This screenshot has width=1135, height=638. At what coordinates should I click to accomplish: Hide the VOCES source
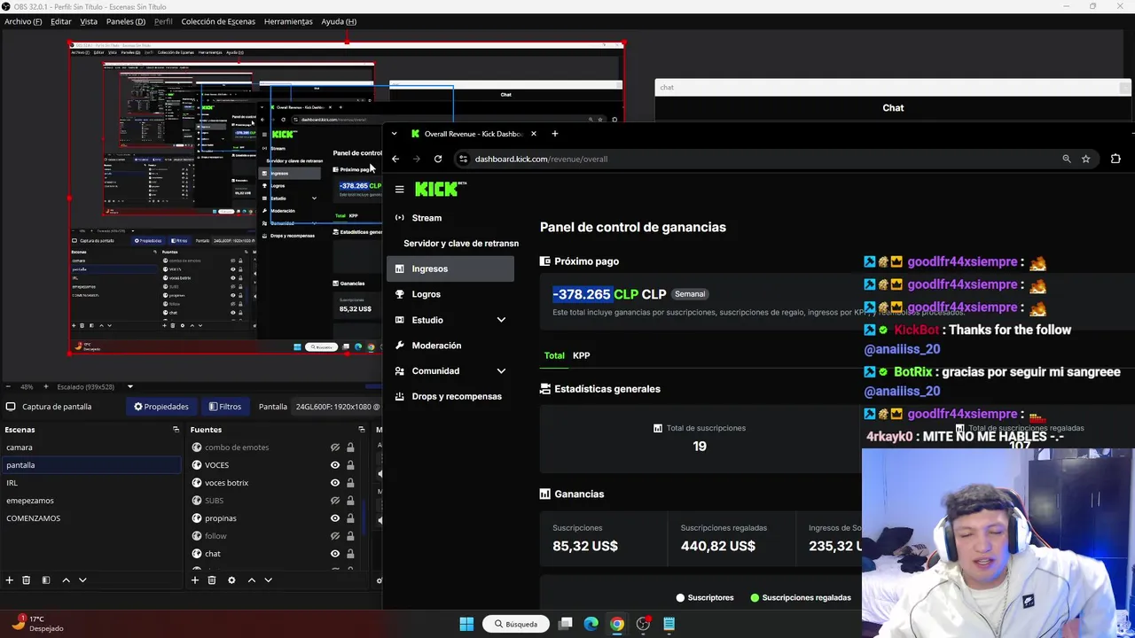coord(335,465)
